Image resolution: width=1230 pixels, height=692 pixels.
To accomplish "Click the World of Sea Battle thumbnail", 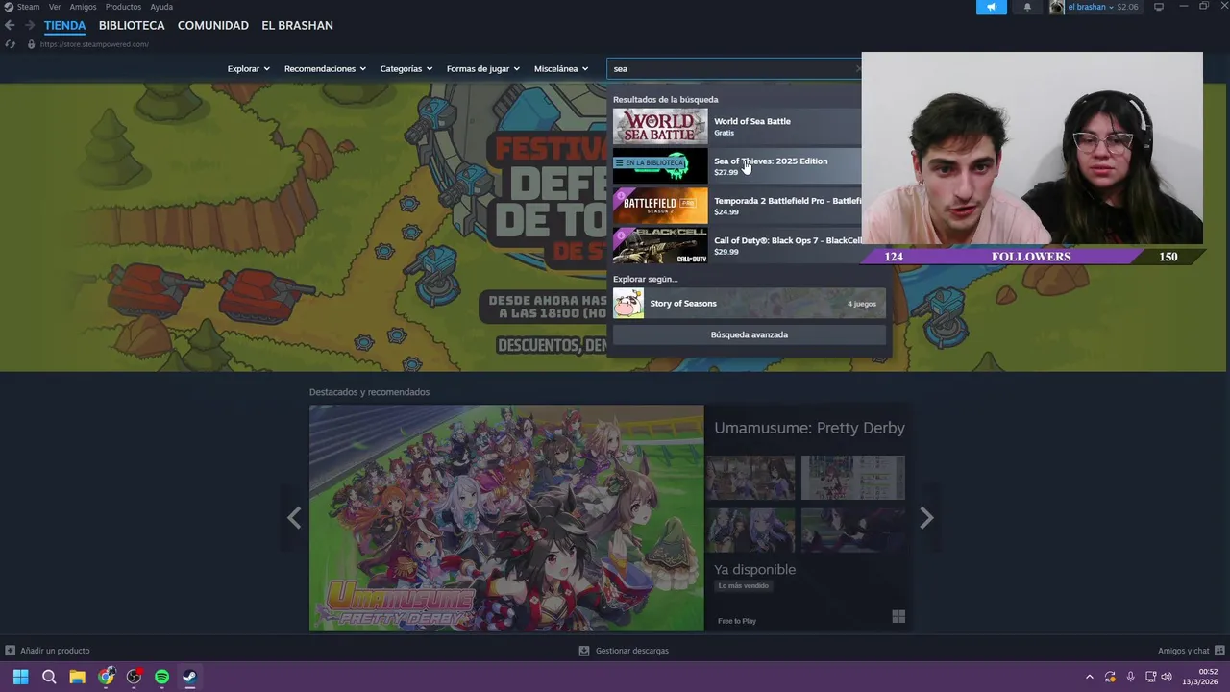I will pyautogui.click(x=660, y=126).
